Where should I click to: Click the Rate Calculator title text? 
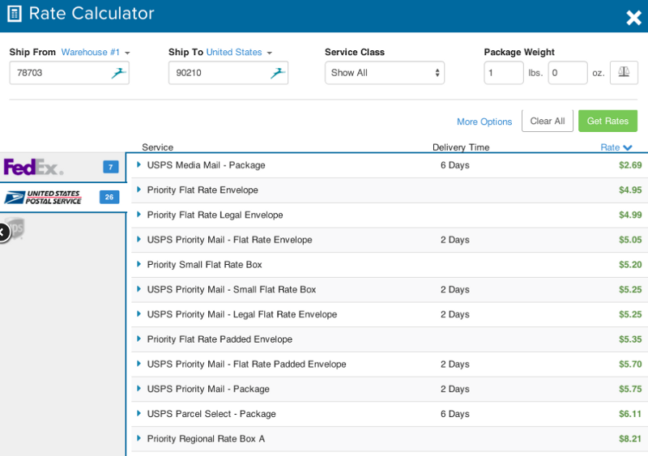(92, 14)
